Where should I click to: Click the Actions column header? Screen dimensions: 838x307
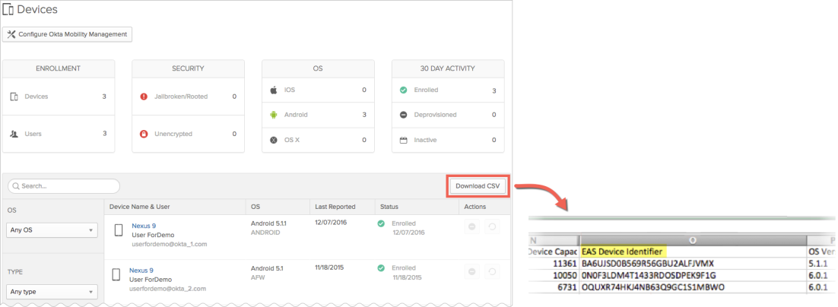pyautogui.click(x=475, y=207)
